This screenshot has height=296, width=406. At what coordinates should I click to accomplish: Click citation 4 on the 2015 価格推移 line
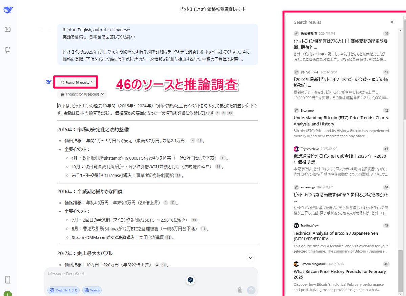click(193, 141)
